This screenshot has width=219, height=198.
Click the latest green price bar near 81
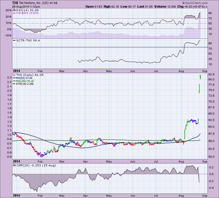pyautogui.click(x=200, y=77)
